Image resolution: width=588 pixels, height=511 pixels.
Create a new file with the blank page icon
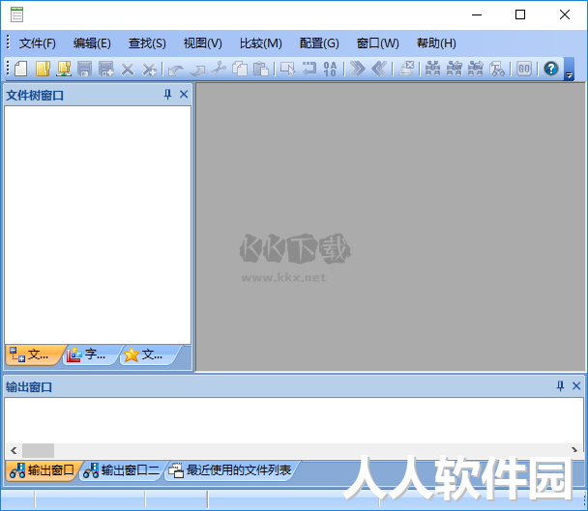coord(21,69)
